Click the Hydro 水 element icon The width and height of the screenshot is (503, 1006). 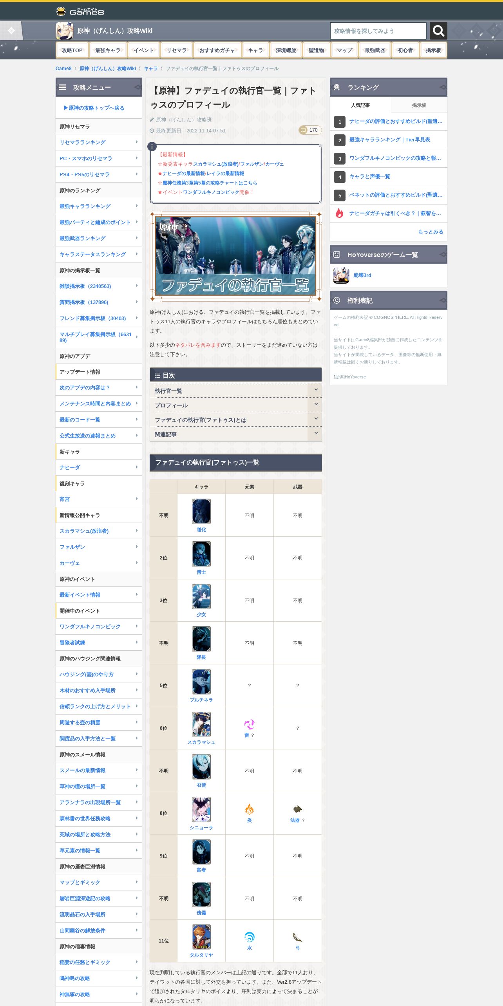250,937
